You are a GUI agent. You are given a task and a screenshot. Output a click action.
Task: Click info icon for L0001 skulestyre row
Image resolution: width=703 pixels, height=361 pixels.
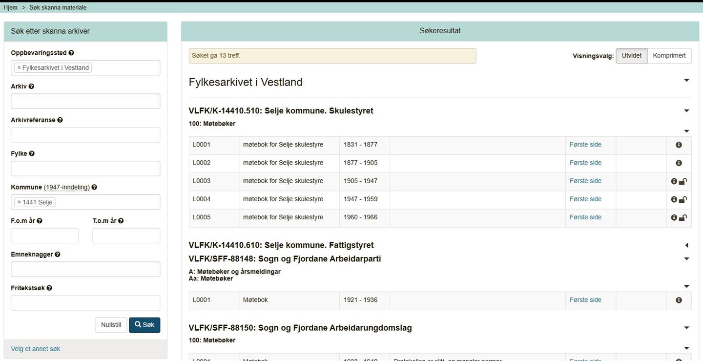click(x=679, y=145)
